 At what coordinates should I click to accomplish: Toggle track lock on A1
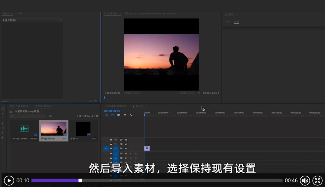[111, 154]
